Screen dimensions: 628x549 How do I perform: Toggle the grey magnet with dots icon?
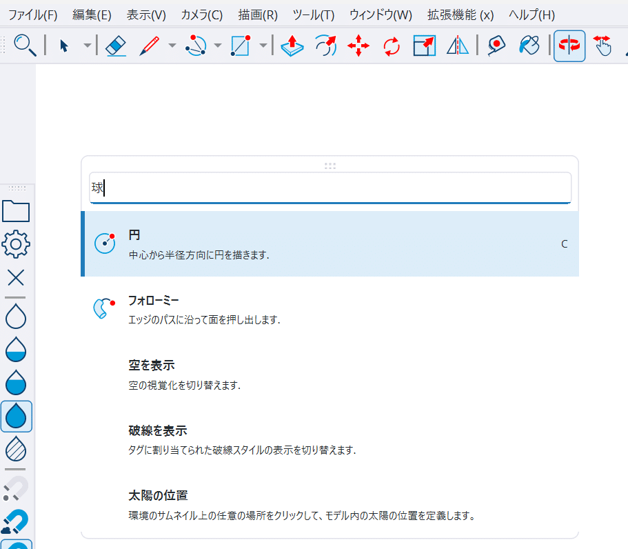pos(16,489)
